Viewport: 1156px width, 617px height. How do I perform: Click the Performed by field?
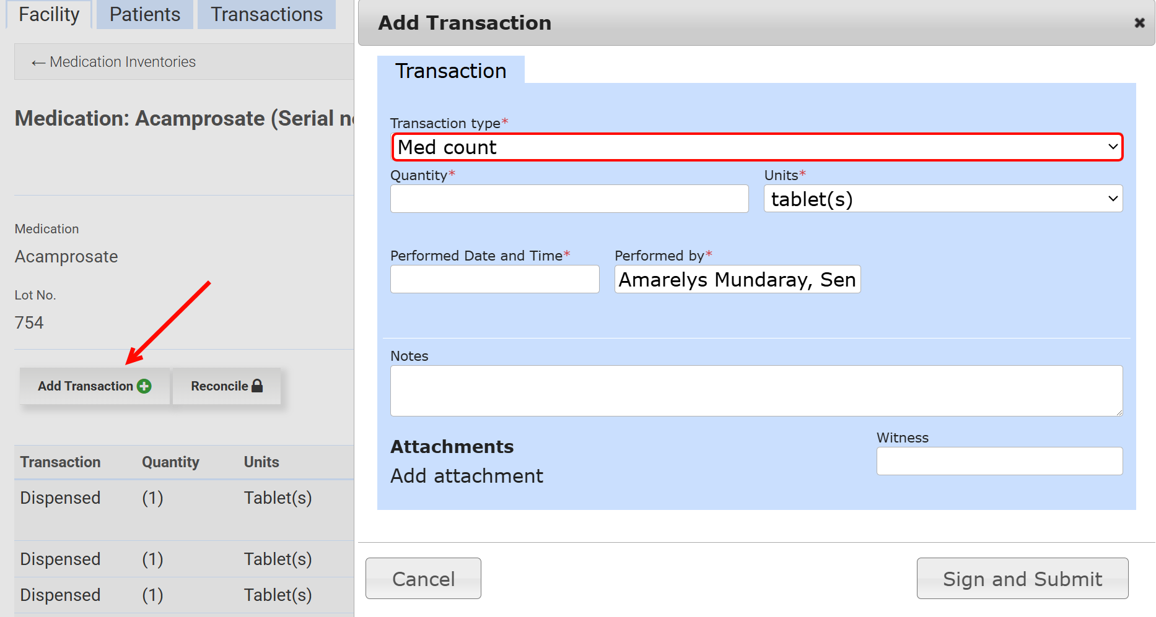pos(737,280)
